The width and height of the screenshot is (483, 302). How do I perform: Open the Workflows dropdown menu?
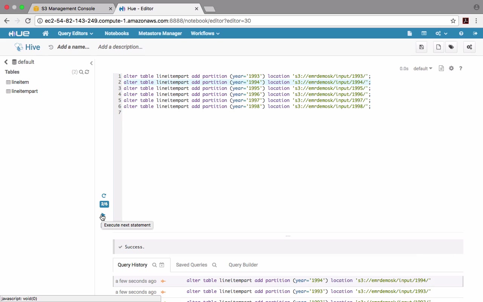(x=205, y=34)
